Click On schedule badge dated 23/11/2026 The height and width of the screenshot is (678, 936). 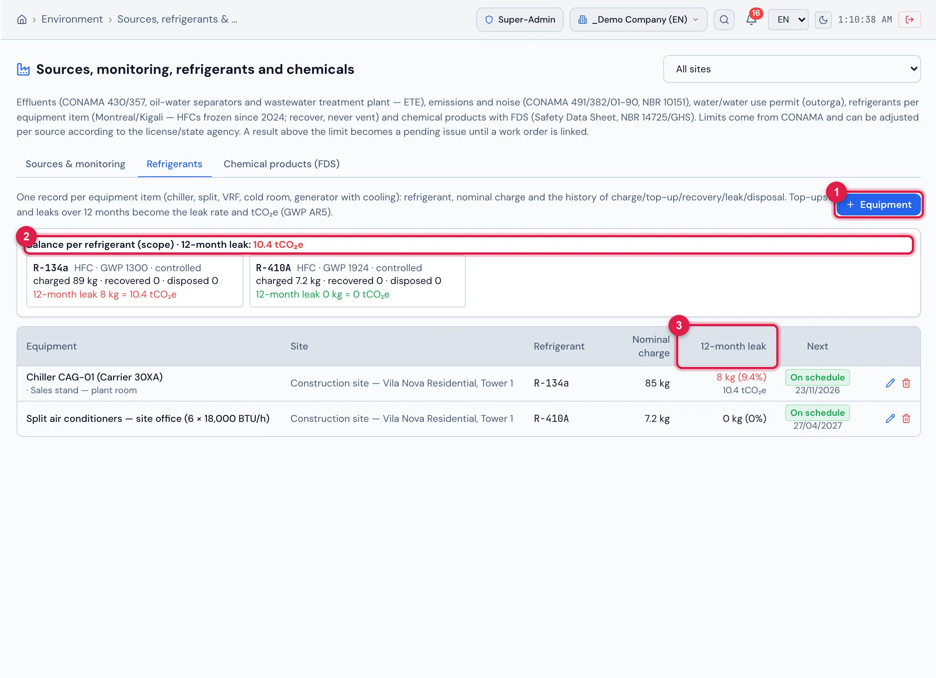coord(817,377)
